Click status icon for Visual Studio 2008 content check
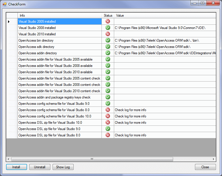The image size is (222, 176). 108,84
